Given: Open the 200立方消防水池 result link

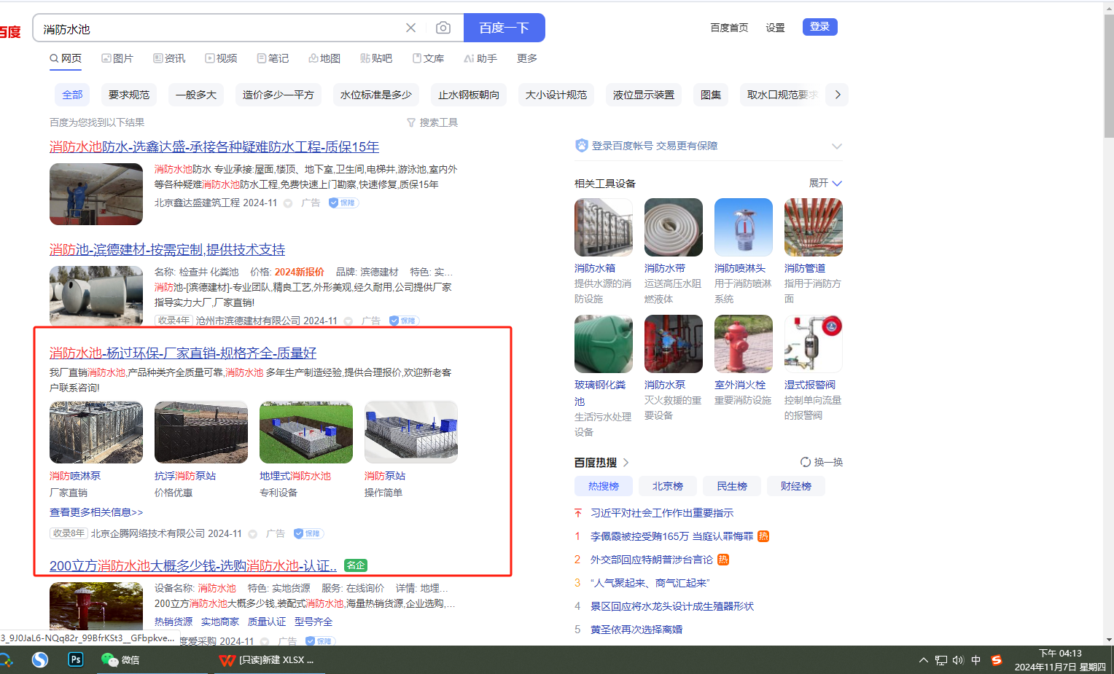Looking at the screenshot, I should click(x=193, y=566).
